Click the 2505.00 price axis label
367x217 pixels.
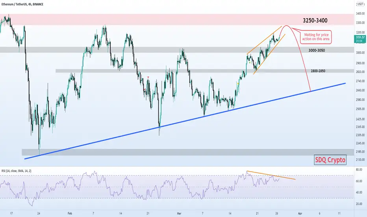pyautogui.click(x=360, y=109)
